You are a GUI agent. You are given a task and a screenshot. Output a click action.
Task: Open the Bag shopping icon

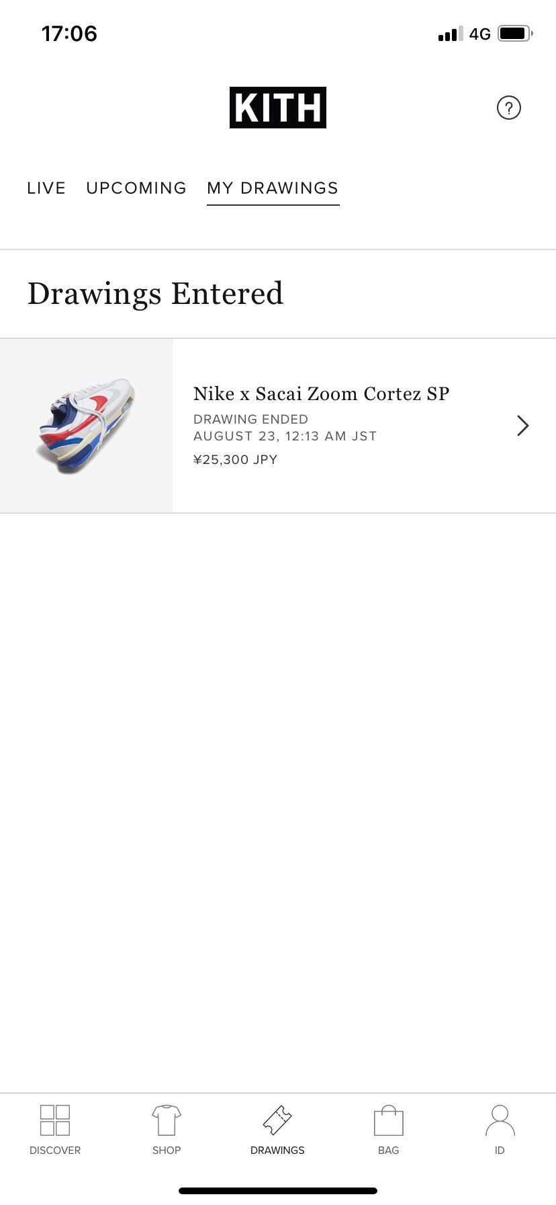coord(388,1120)
